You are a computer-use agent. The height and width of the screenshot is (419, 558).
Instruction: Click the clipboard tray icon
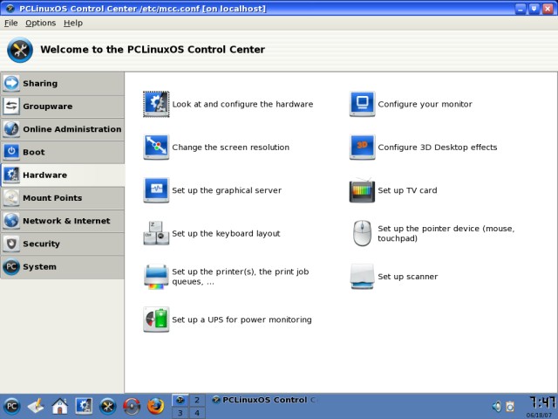pos(510,406)
